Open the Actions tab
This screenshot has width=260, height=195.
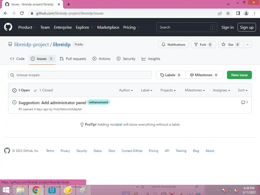[101, 59]
